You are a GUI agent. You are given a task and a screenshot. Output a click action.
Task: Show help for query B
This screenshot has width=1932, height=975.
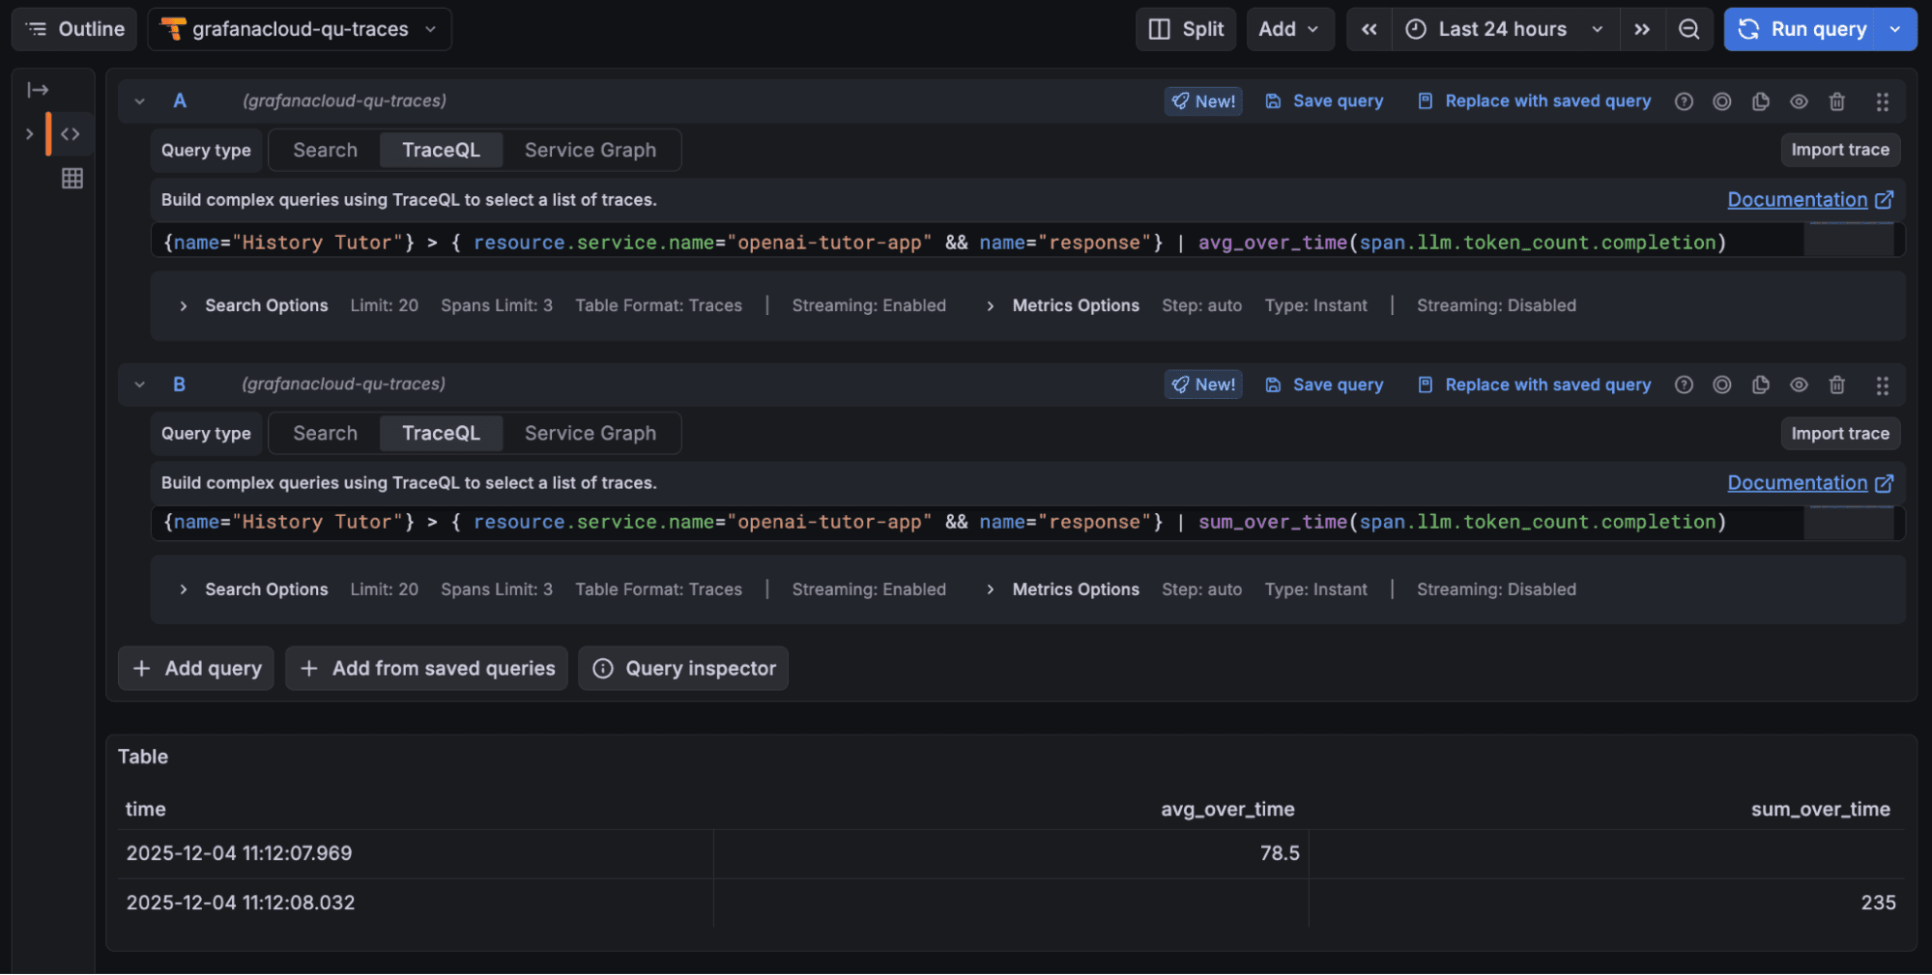point(1684,385)
